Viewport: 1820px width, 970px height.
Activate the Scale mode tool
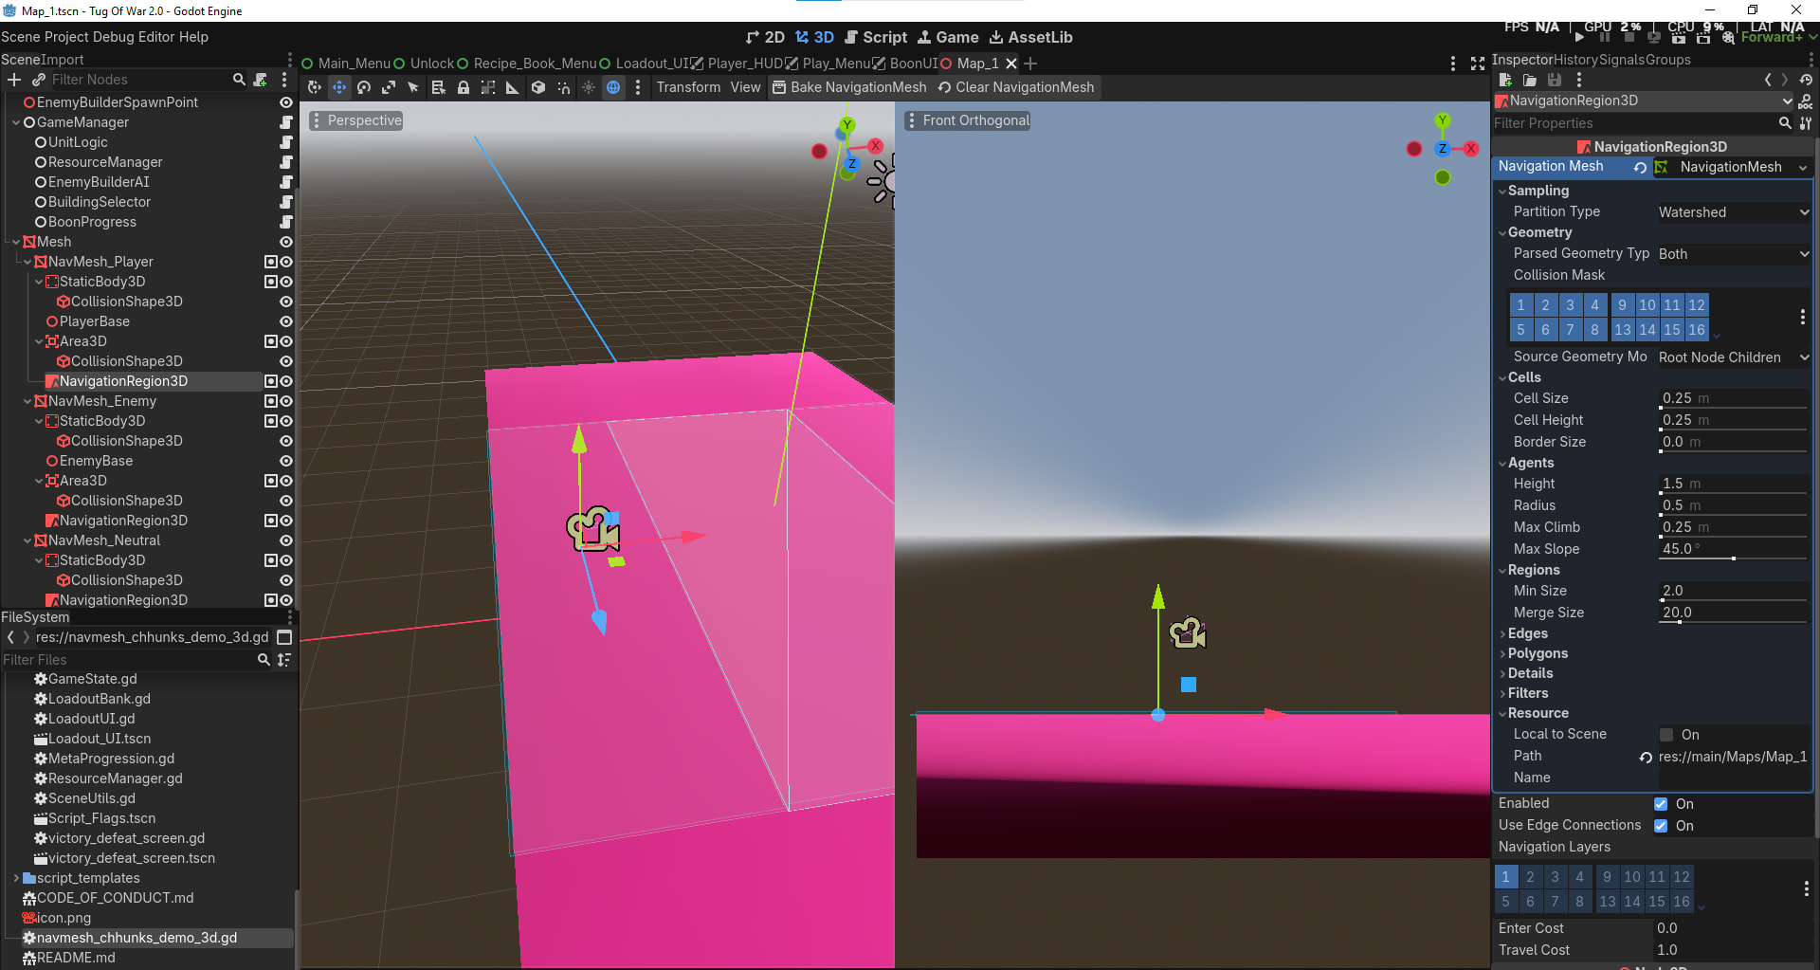pyautogui.click(x=389, y=87)
